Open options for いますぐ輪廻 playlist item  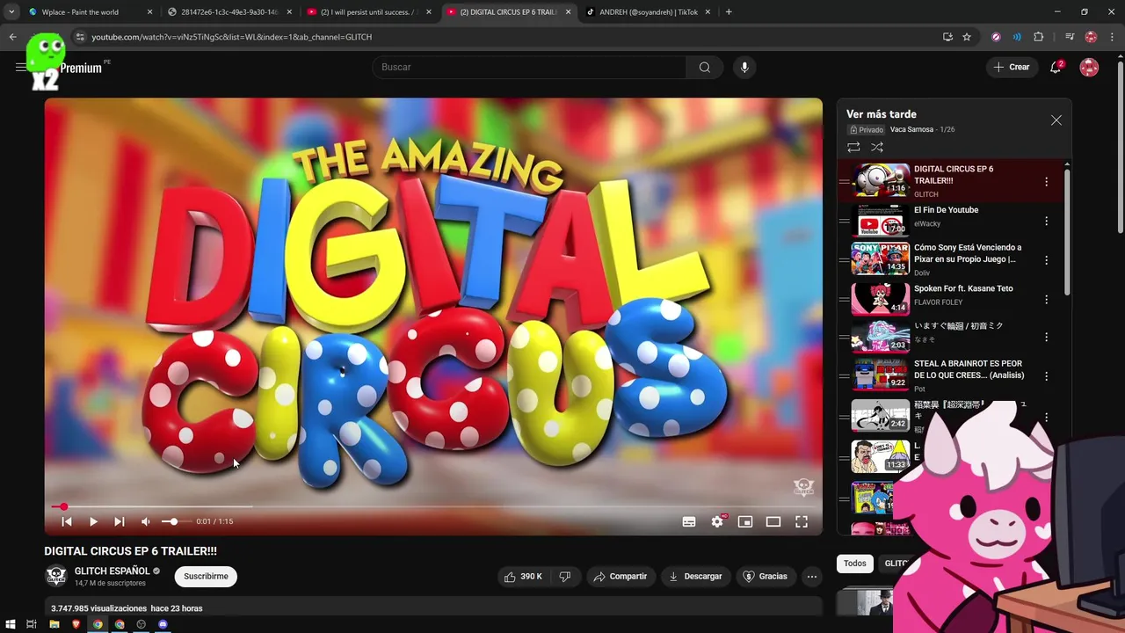[x=1046, y=337]
